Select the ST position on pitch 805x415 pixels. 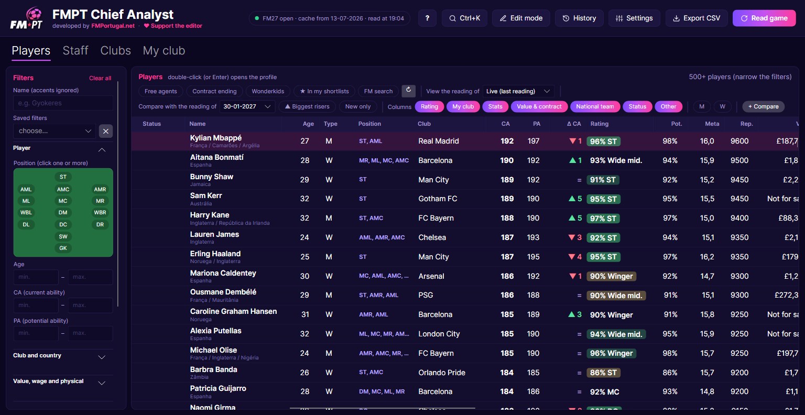click(x=63, y=177)
